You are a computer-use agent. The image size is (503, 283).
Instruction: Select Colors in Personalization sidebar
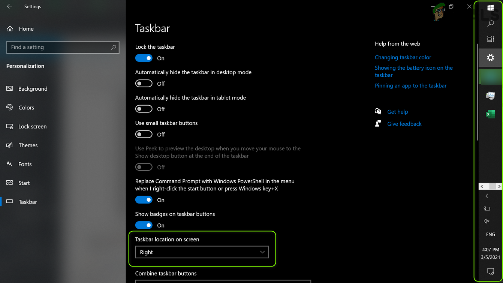coord(26,108)
